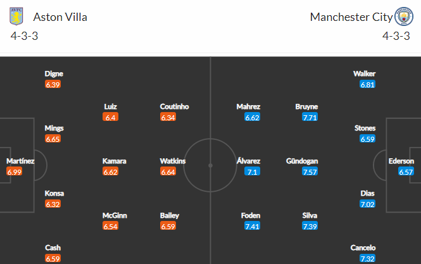
Task: Click the Manchester City club badge
Action: coord(404,16)
